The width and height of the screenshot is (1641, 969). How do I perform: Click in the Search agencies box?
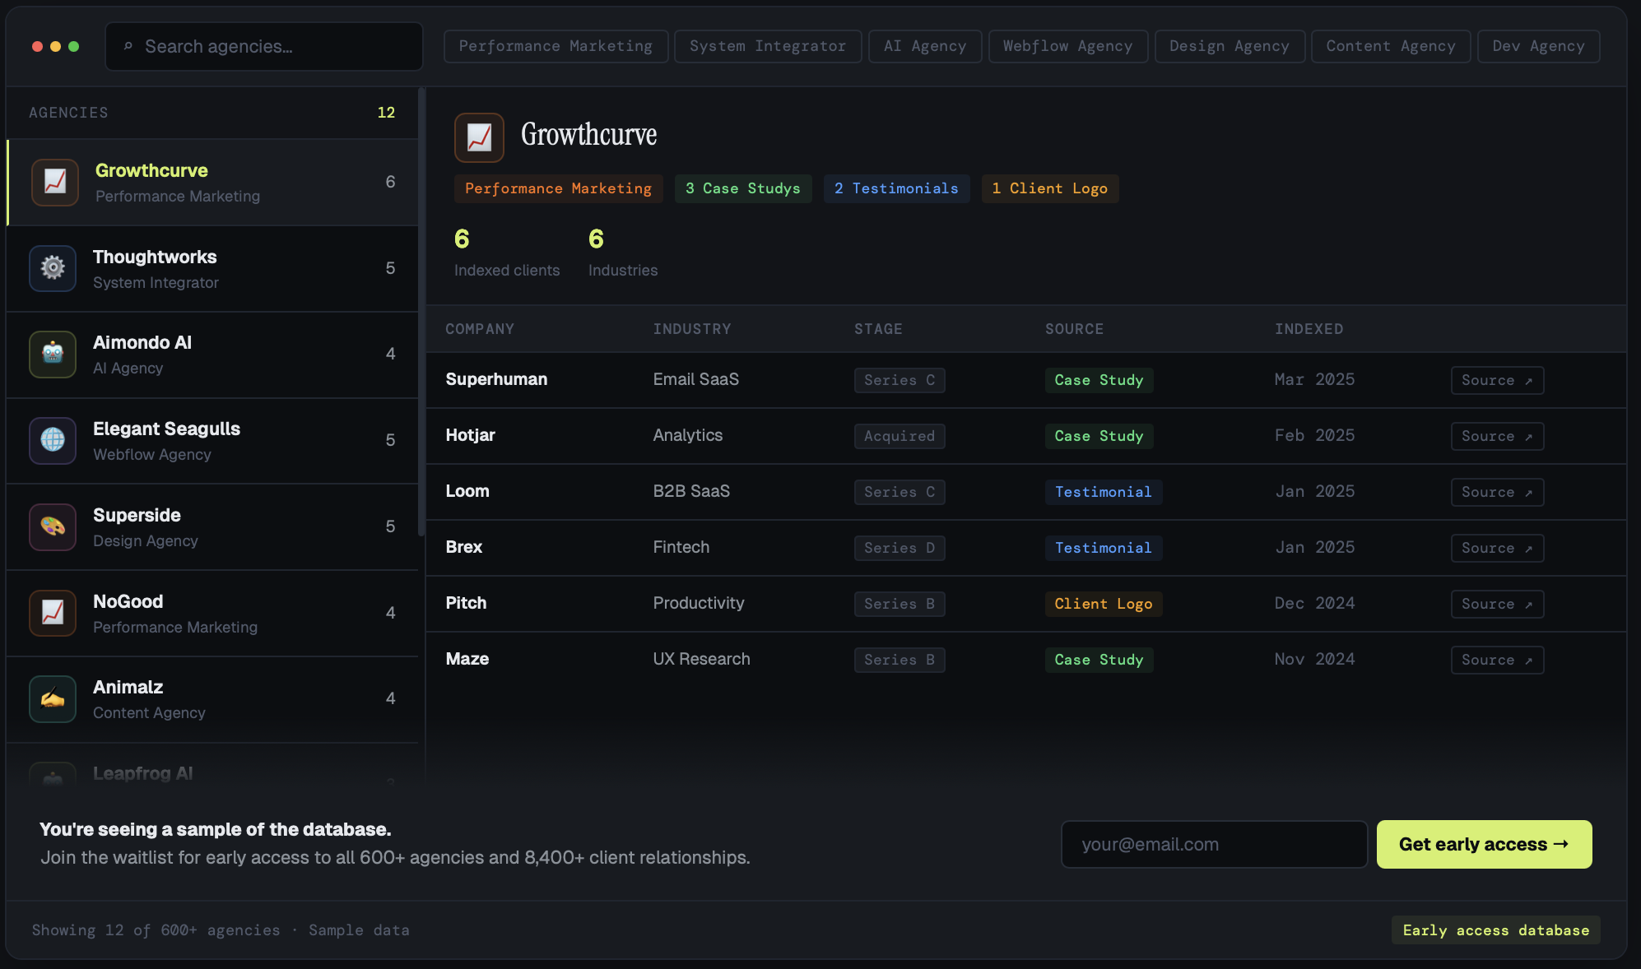click(x=272, y=47)
